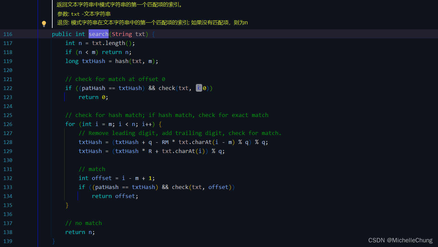Click 'txt.length()' call on line 117

pos(112,43)
